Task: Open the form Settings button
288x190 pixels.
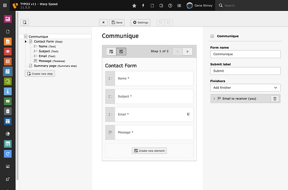Action: coord(140,23)
